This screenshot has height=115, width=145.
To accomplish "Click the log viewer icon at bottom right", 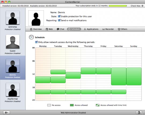I will tap(139, 112).
